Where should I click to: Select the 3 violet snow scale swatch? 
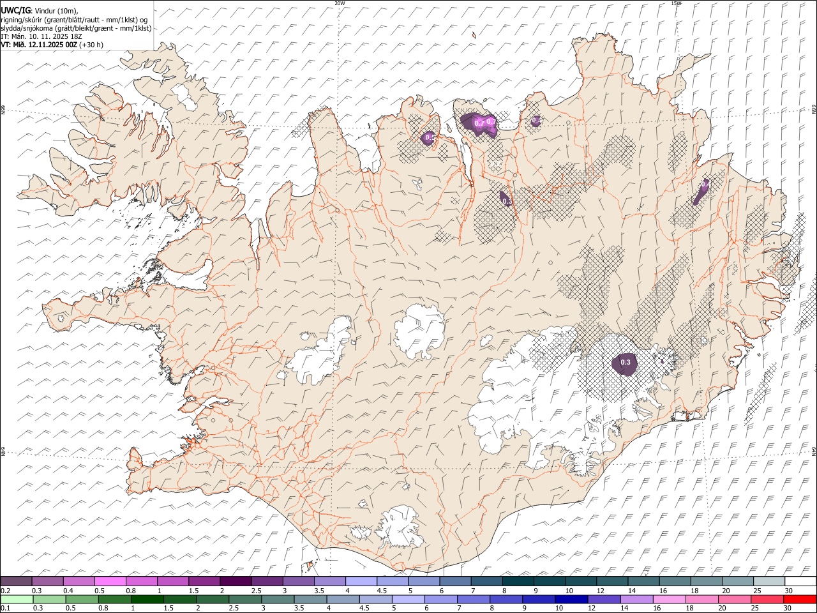(x=298, y=581)
